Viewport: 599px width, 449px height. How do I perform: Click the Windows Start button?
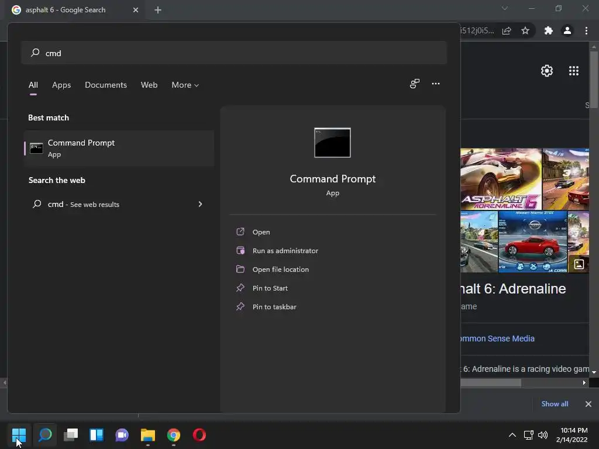19,435
